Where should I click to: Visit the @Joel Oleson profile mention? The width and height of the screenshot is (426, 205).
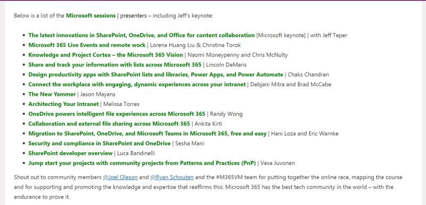pyautogui.click(x=120, y=177)
